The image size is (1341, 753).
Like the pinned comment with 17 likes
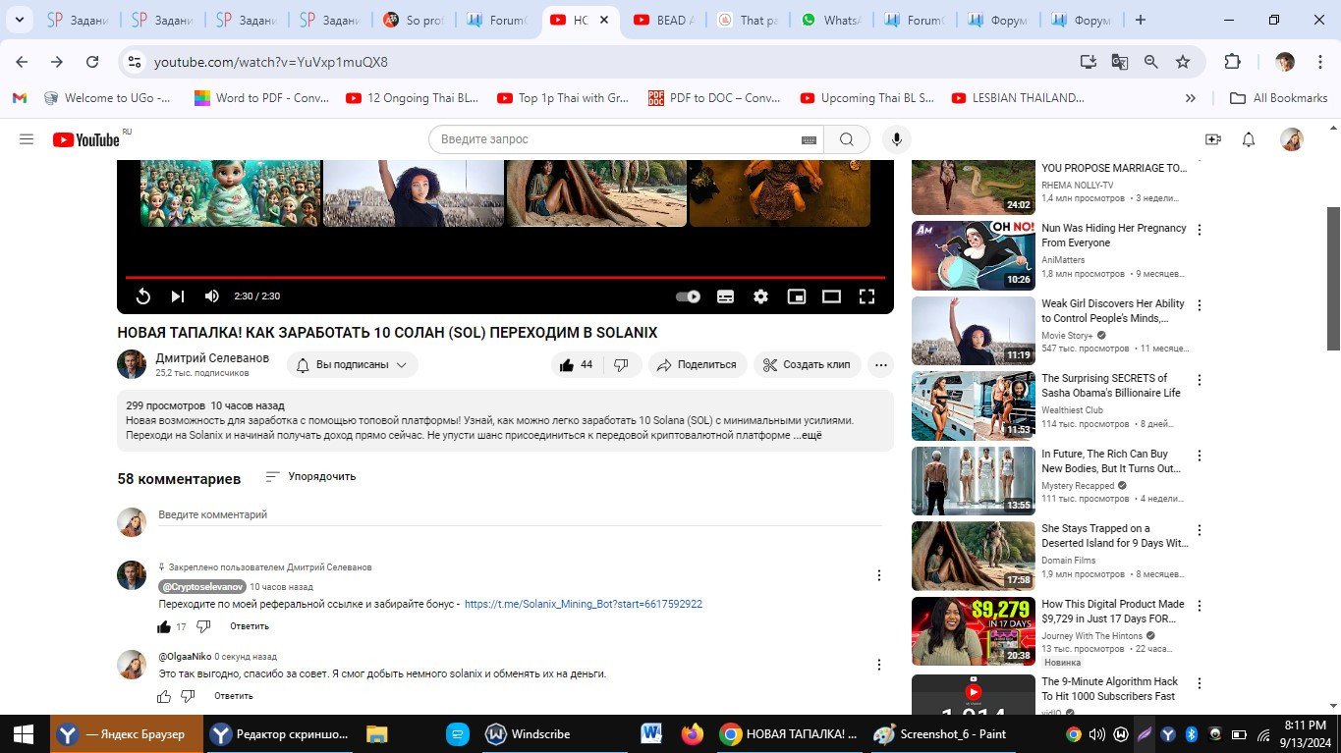164,626
